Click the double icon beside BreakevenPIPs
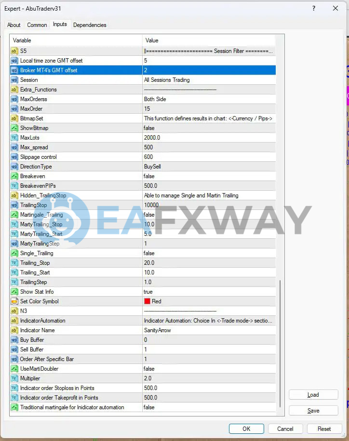This screenshot has width=349, height=441. coord(14,186)
